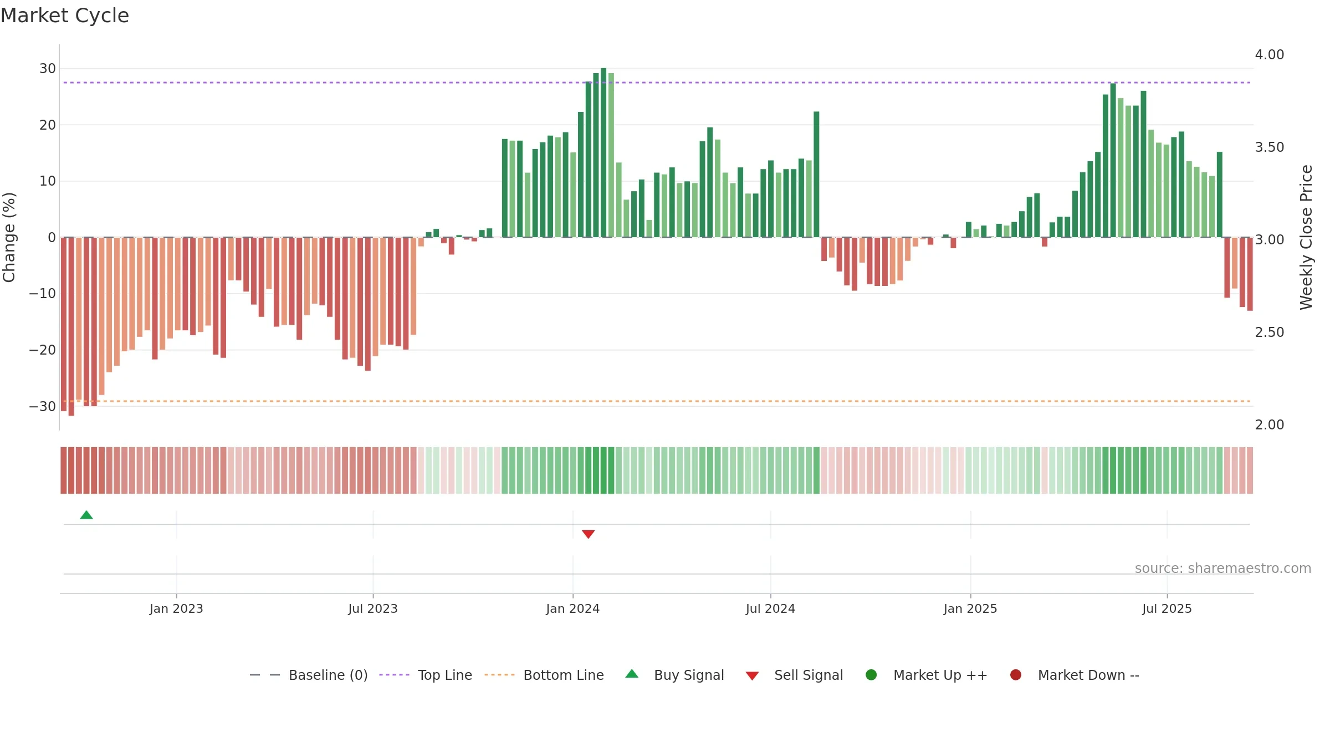The width and height of the screenshot is (1330, 748).
Task: Click the tallest green bar above Top Line
Action: pos(603,153)
